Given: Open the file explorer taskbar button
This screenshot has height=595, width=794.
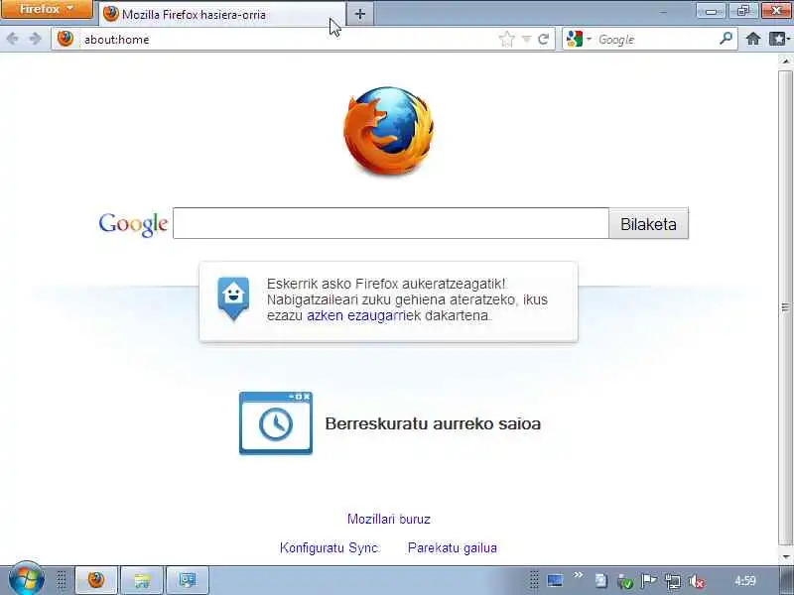Looking at the screenshot, I should (142, 580).
